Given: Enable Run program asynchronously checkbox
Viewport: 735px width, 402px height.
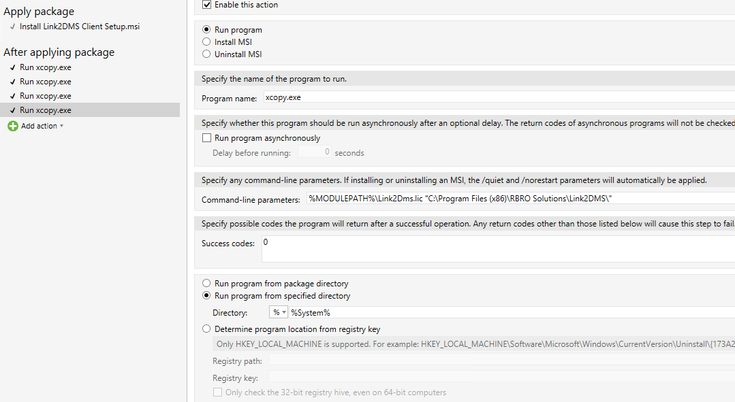Looking at the screenshot, I should coord(206,137).
